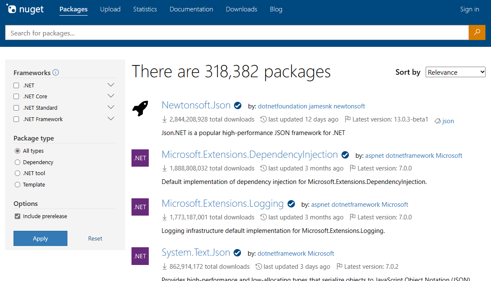The height and width of the screenshot is (281, 491).
Task: Click the Apply filters button
Action: pos(40,238)
